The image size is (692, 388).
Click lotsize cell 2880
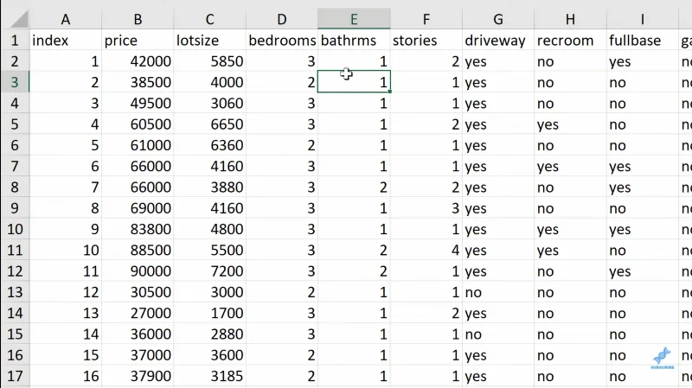(x=209, y=334)
